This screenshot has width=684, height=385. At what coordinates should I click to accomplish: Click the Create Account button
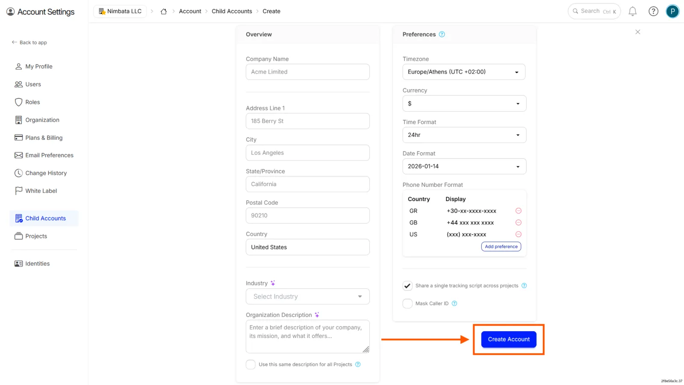click(x=509, y=339)
